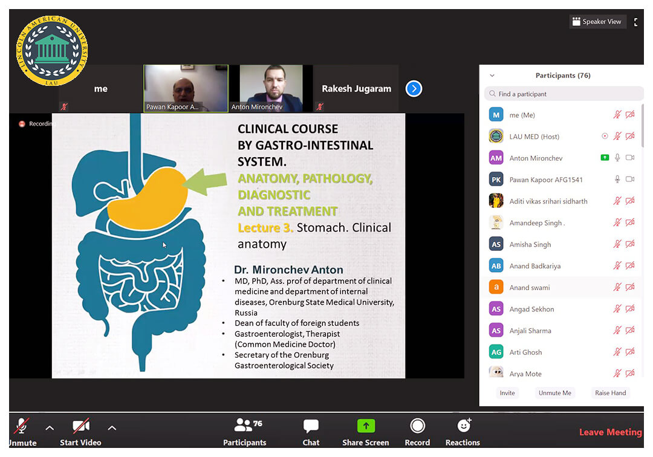
Task: Toggle camera-off icon for Anand Badkariya
Action: click(630, 265)
